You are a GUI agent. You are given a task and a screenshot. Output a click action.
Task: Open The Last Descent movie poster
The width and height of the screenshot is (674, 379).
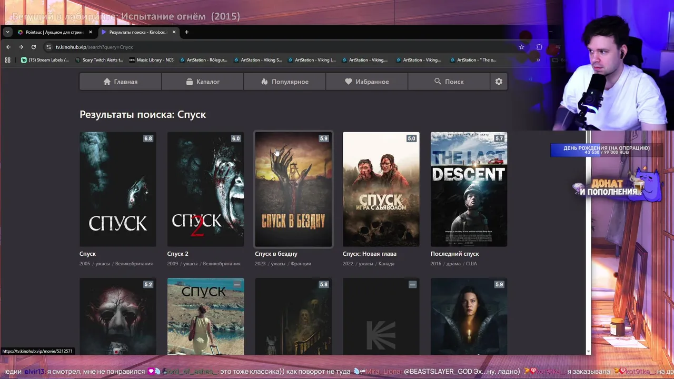coord(469,189)
